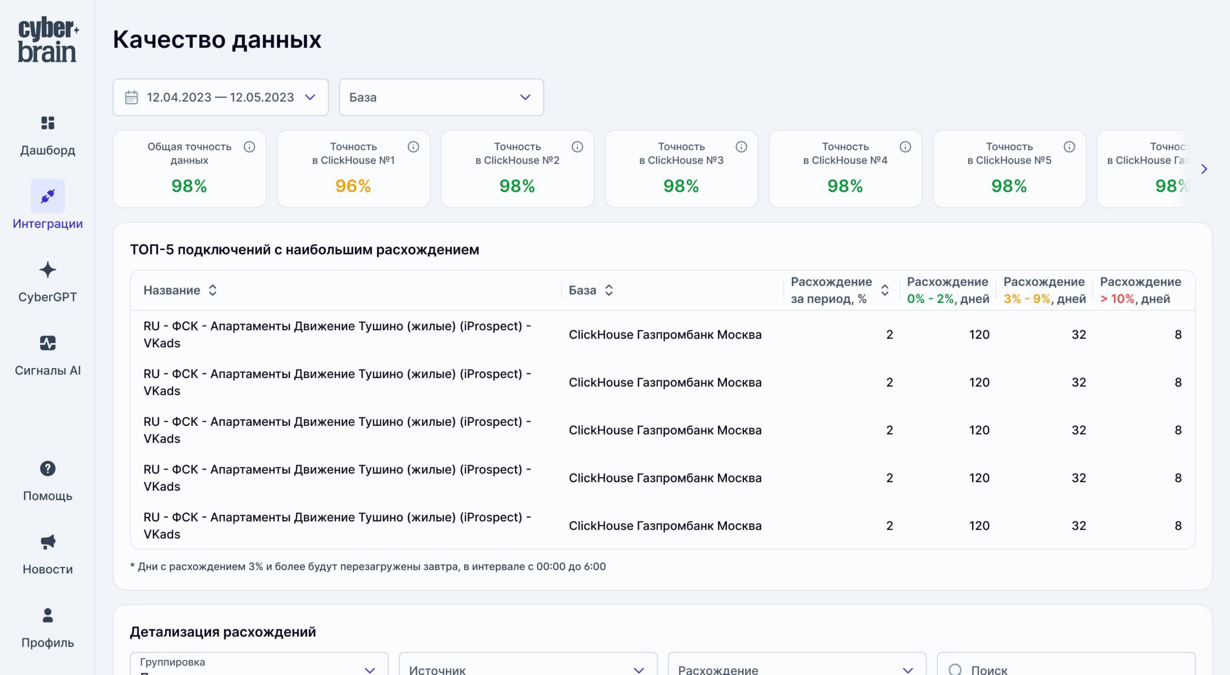Expand the Источник dropdown

pyautogui.click(x=528, y=668)
